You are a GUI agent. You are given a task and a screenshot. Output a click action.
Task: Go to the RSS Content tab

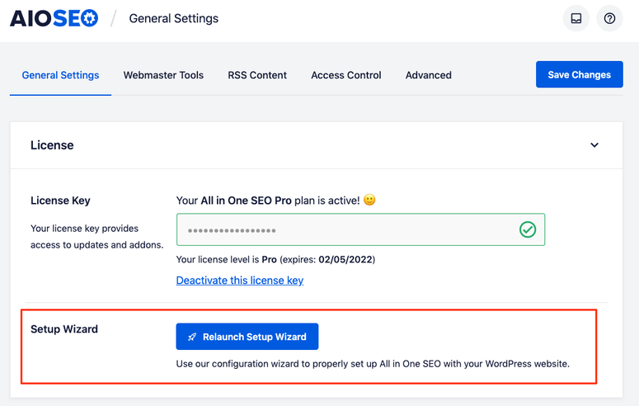(257, 75)
